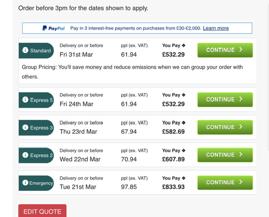
Task: Click the Express 2 info icon
Action: point(26,155)
